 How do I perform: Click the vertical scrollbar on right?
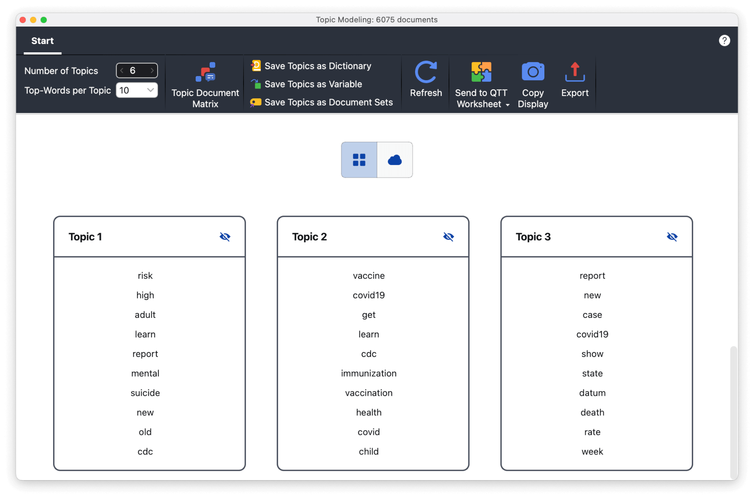click(733, 410)
